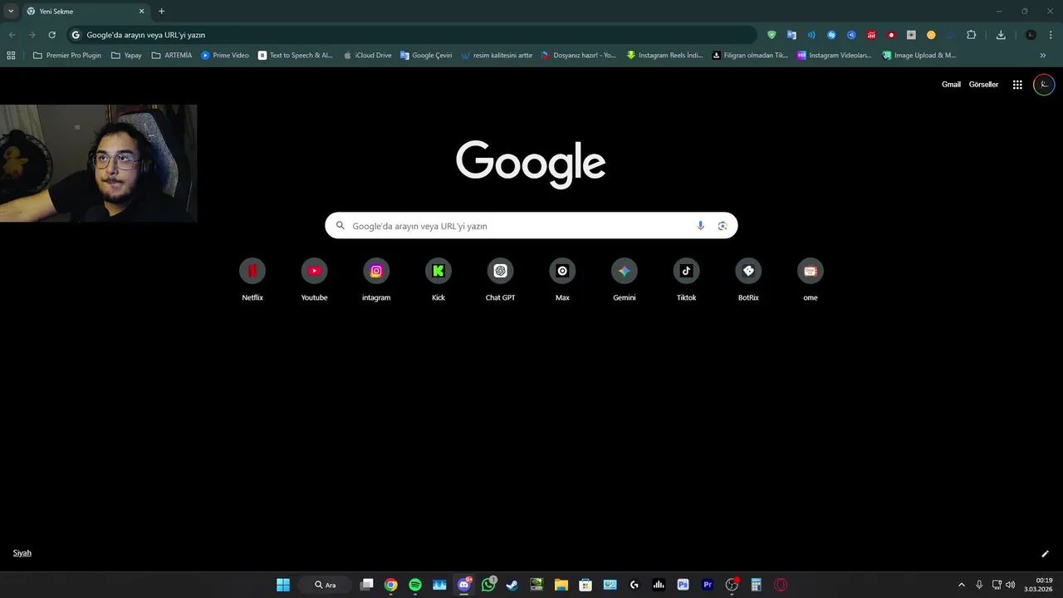This screenshot has width=1063, height=598.
Task: Open Chrome profile icon in toolbar
Action: point(1031,35)
